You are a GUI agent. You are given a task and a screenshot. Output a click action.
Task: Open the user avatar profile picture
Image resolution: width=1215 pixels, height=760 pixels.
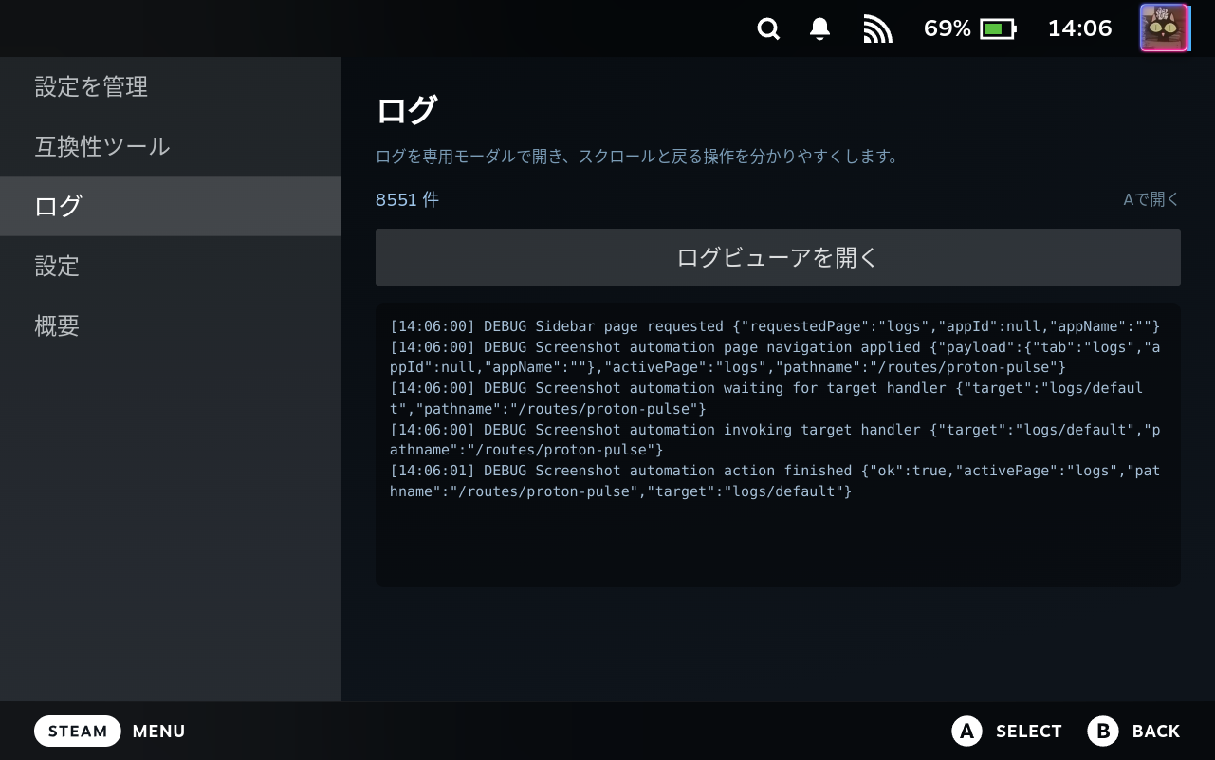tap(1164, 28)
